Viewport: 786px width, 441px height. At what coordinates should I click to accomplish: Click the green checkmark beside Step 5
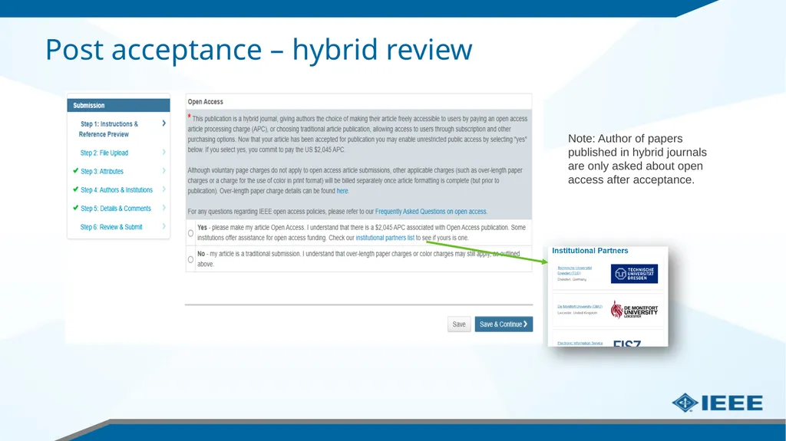[x=76, y=208]
